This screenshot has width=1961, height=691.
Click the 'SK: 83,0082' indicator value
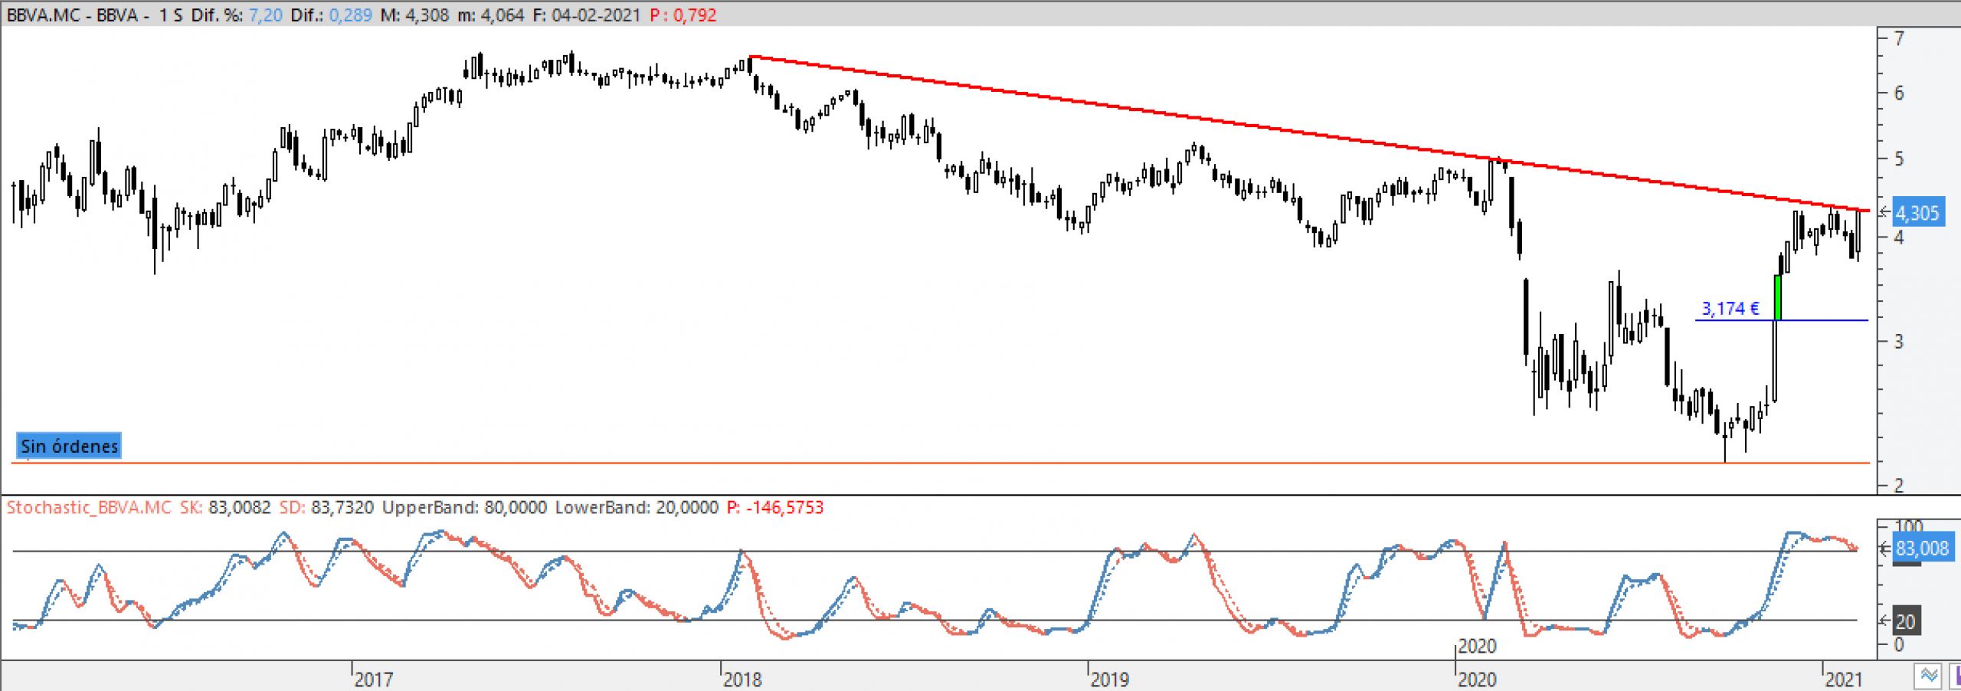(x=225, y=507)
